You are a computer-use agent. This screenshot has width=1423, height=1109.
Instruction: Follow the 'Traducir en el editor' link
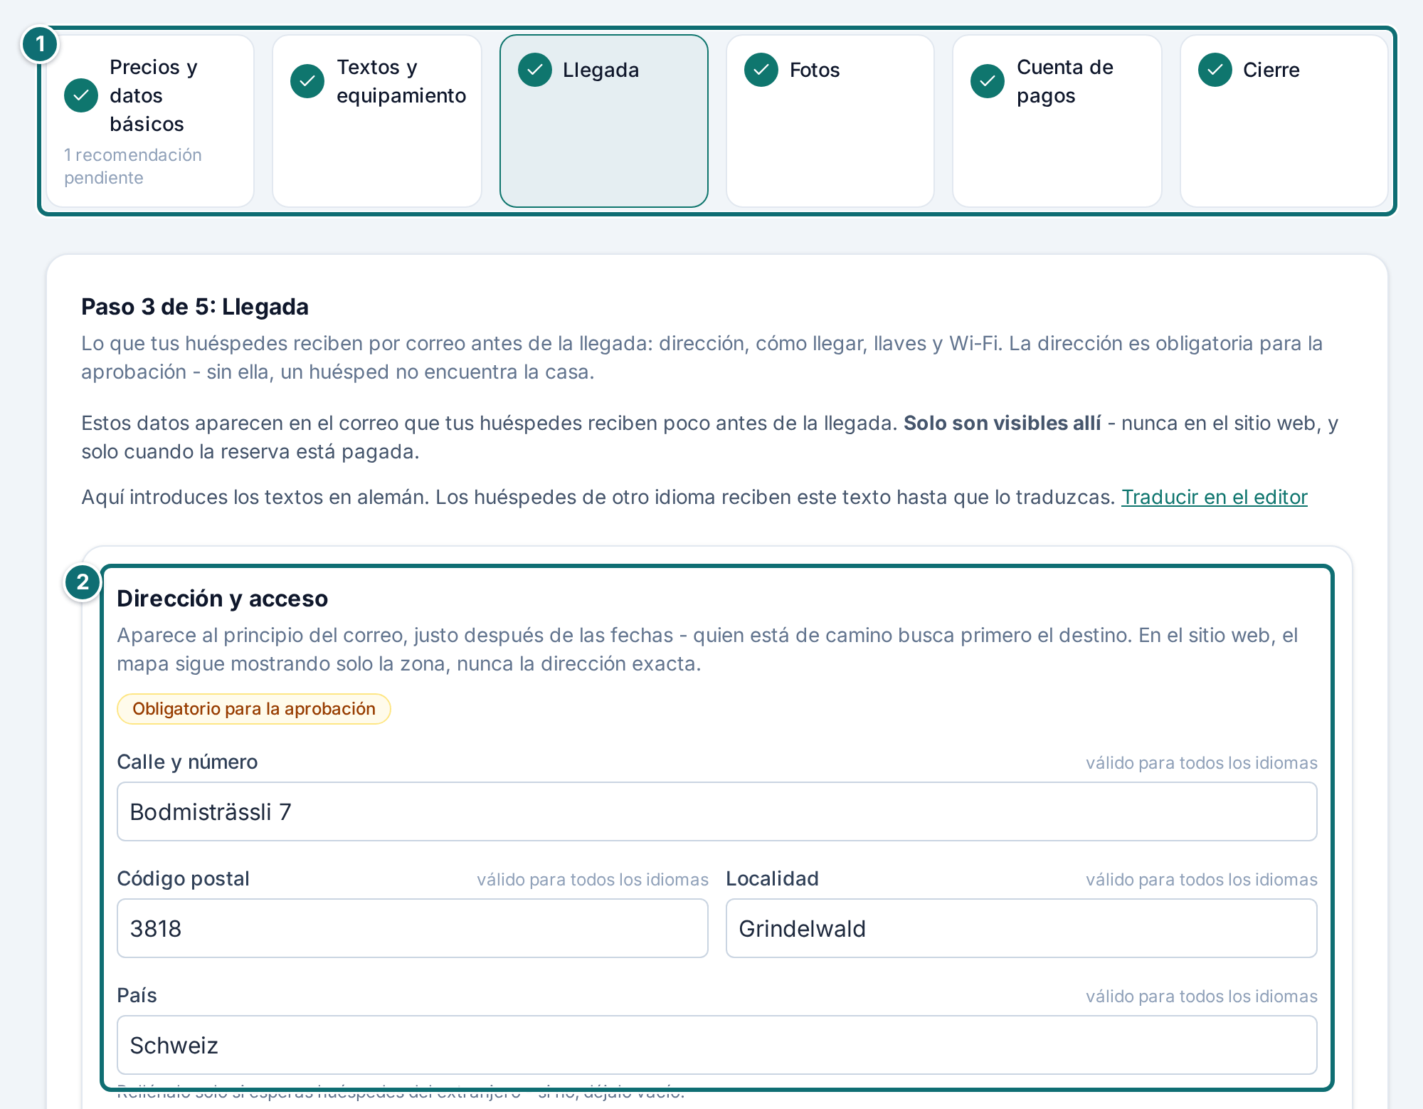click(1215, 497)
